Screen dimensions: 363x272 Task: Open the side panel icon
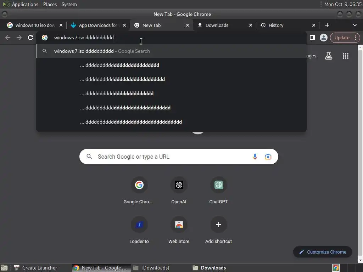(312, 38)
